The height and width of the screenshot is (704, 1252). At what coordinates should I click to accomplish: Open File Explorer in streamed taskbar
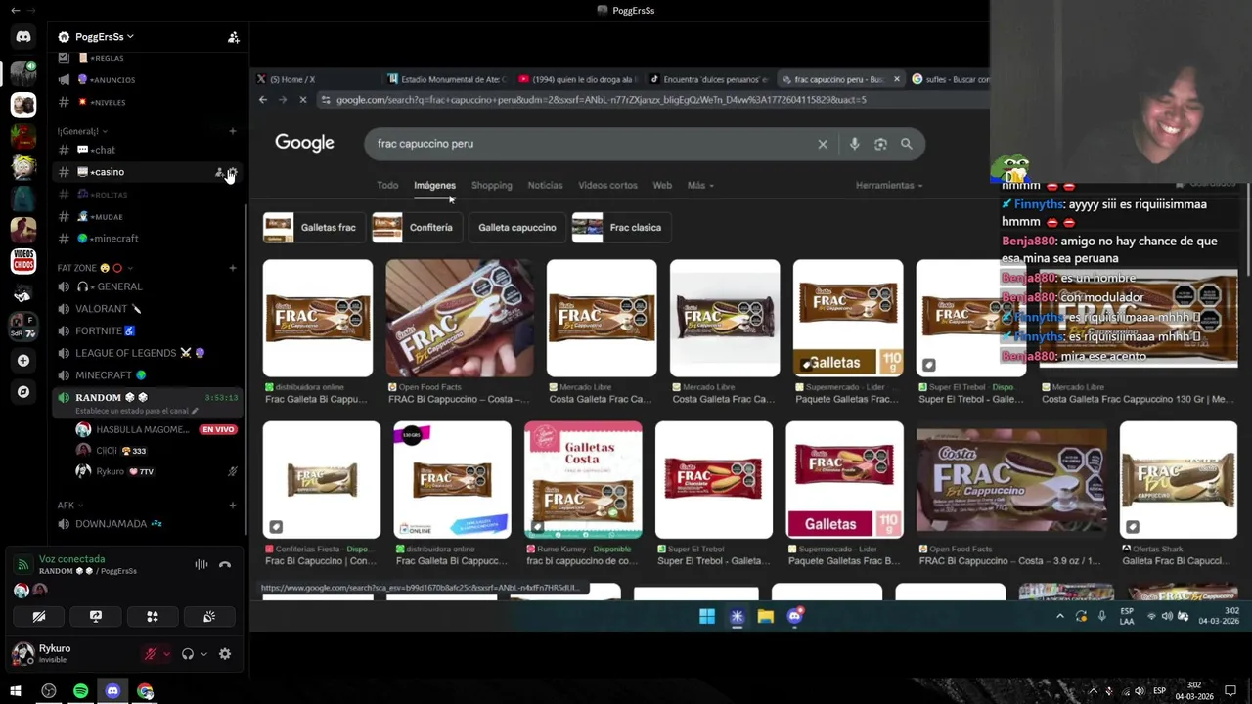point(765,616)
